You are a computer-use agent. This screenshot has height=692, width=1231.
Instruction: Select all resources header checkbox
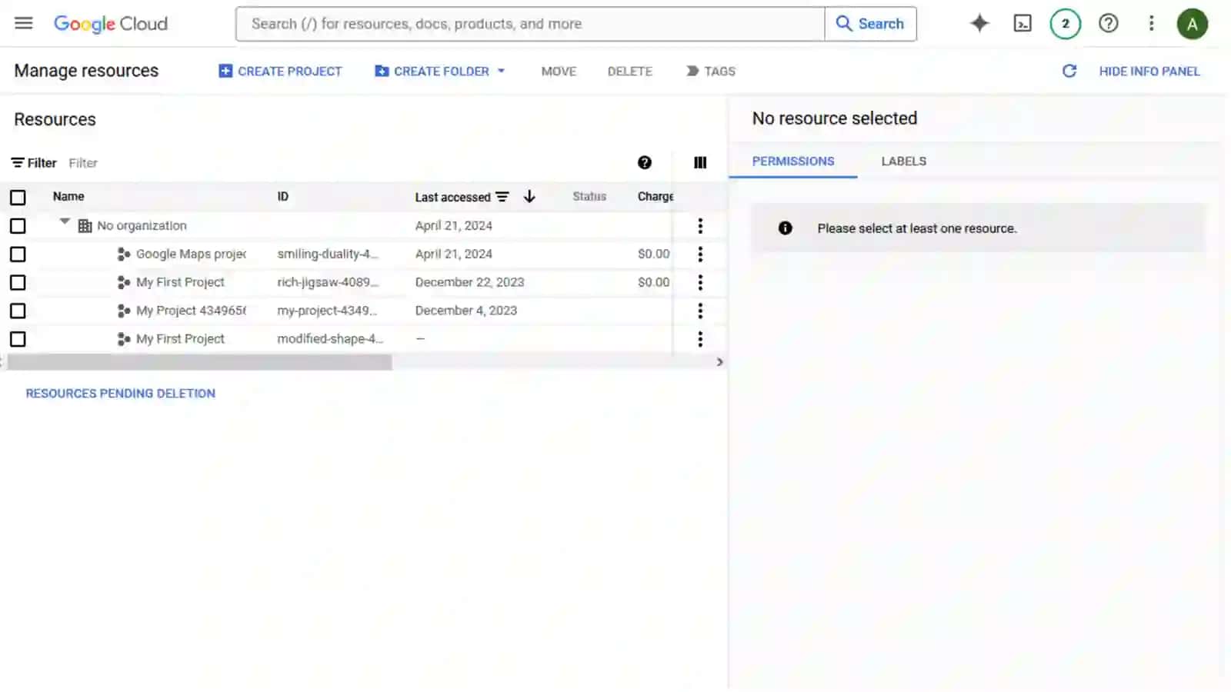pos(18,198)
